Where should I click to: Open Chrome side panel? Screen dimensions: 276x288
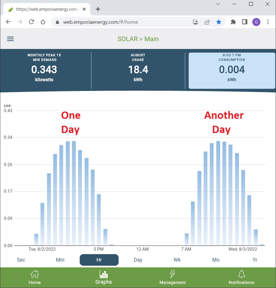tap(245, 22)
